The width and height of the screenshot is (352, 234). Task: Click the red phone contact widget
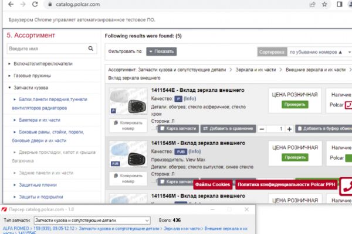coord(346,186)
